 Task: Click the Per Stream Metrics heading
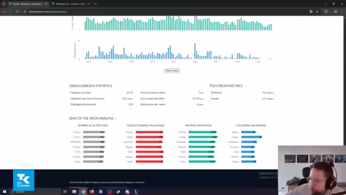click(x=226, y=86)
